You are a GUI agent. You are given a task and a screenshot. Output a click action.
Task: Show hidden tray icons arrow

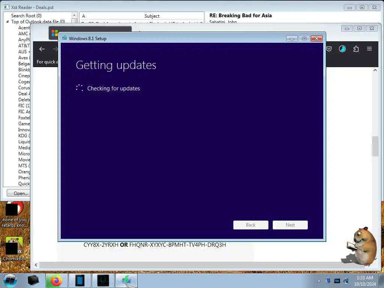tap(319, 281)
